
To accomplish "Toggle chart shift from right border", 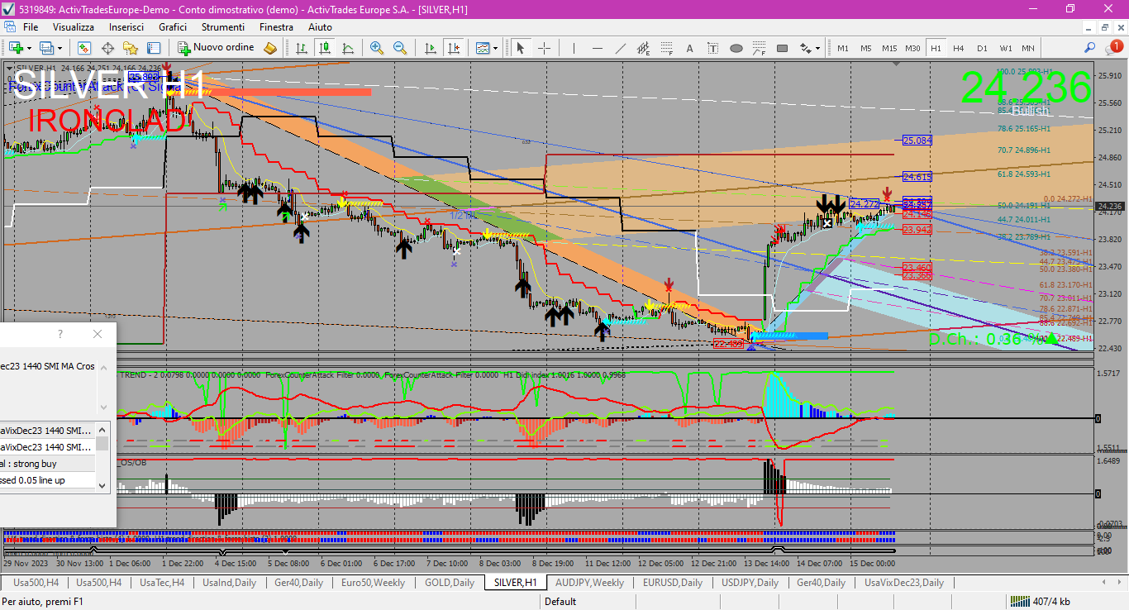I will point(454,48).
